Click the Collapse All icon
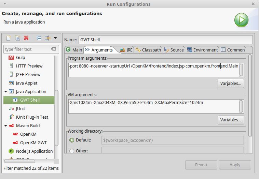 click(39, 38)
